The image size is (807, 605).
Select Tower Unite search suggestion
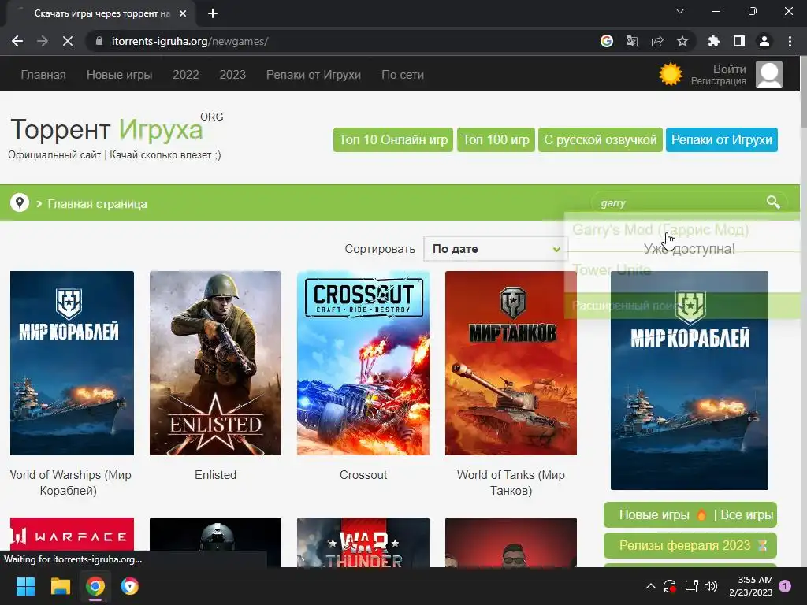click(x=612, y=269)
